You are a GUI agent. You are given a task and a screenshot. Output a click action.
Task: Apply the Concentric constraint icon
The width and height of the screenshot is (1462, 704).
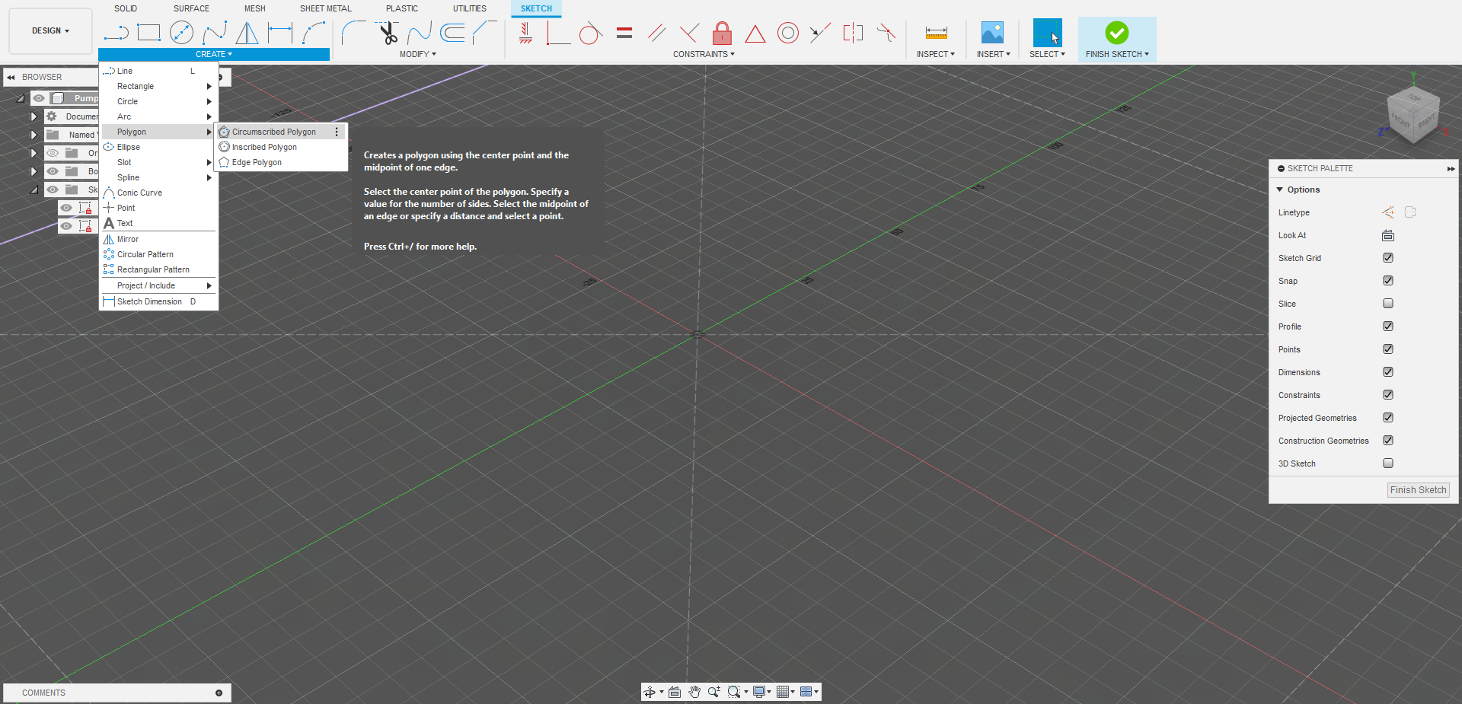[x=788, y=33]
